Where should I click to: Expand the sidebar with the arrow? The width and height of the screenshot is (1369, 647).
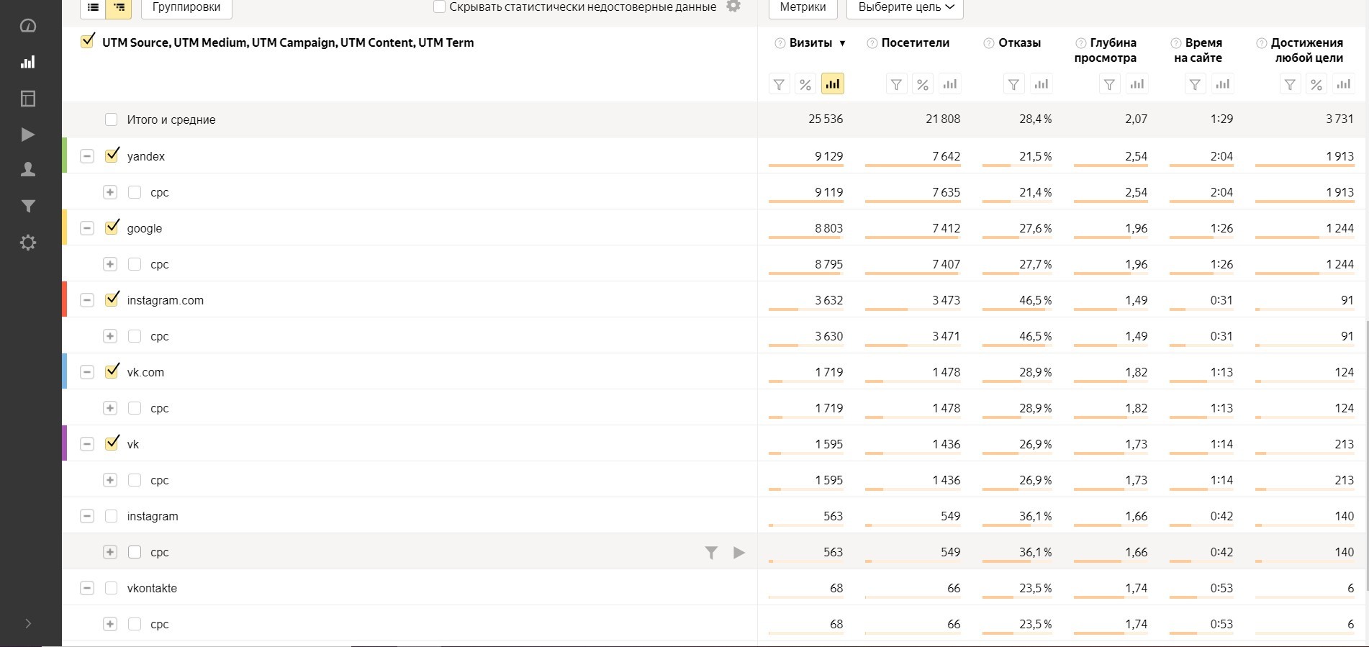pos(28,623)
